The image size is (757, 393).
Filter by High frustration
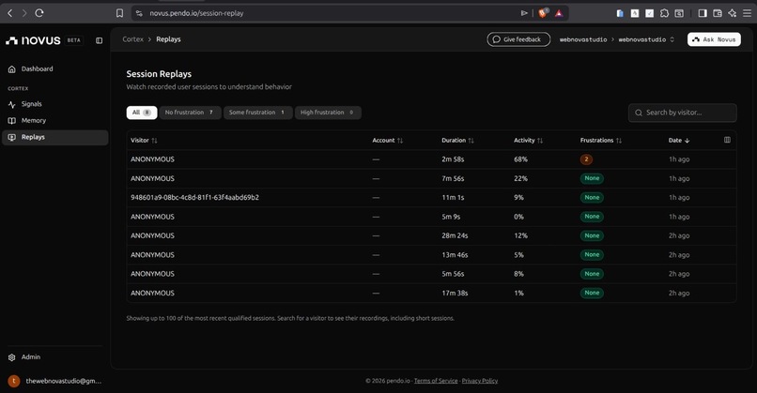click(x=328, y=113)
